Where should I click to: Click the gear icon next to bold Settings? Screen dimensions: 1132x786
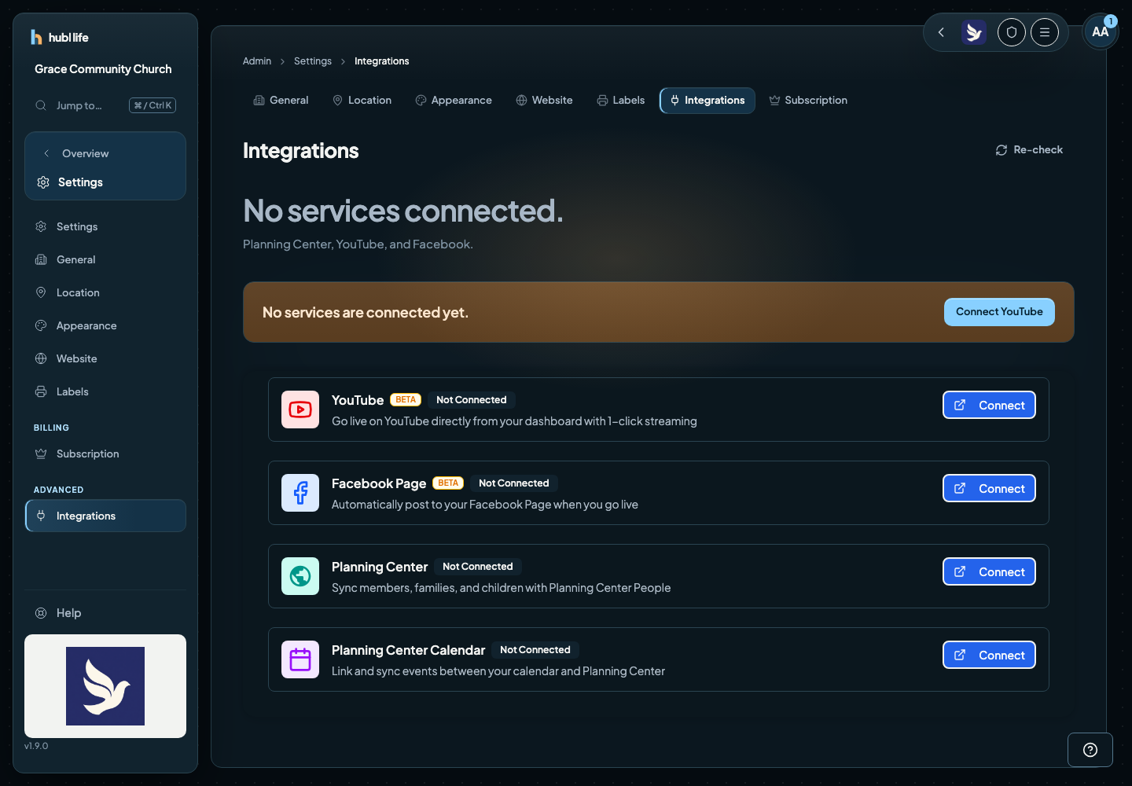43,182
